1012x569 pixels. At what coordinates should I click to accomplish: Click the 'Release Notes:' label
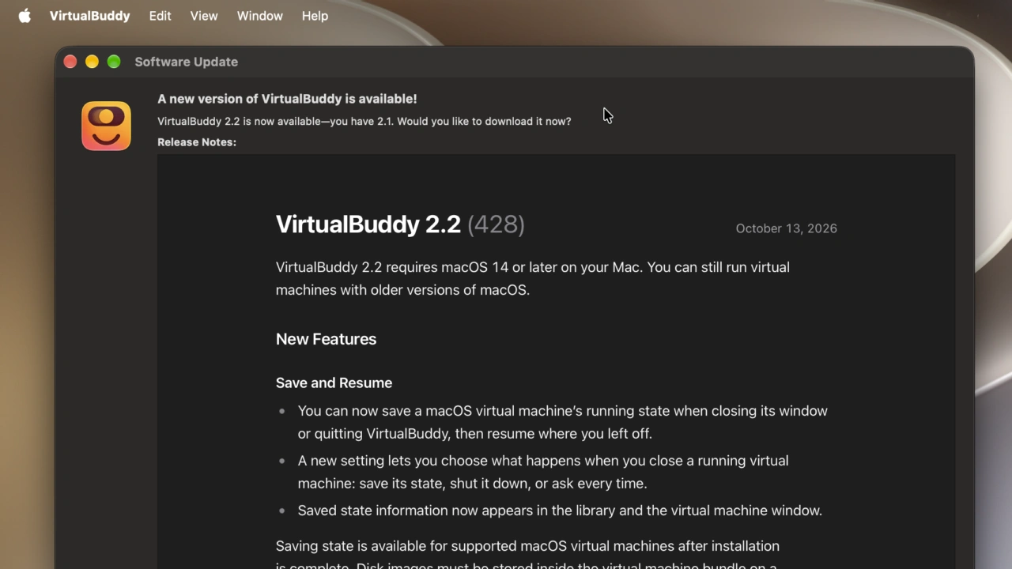pyautogui.click(x=197, y=142)
